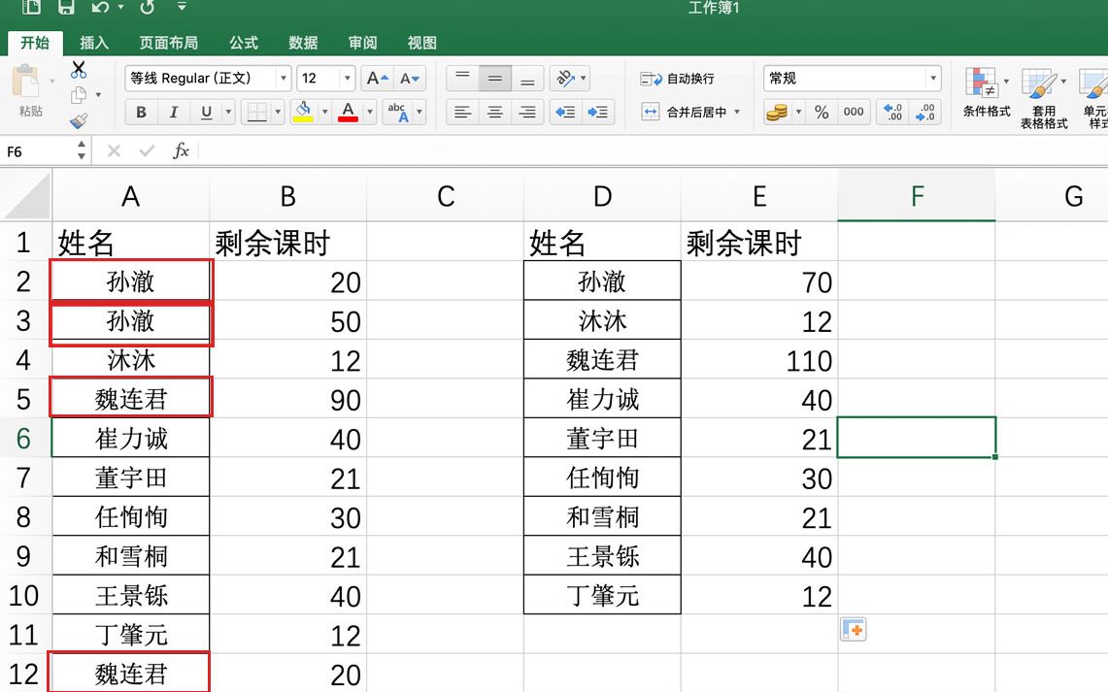Open the 公式 ribbon tab
The image size is (1108, 692).
click(243, 43)
